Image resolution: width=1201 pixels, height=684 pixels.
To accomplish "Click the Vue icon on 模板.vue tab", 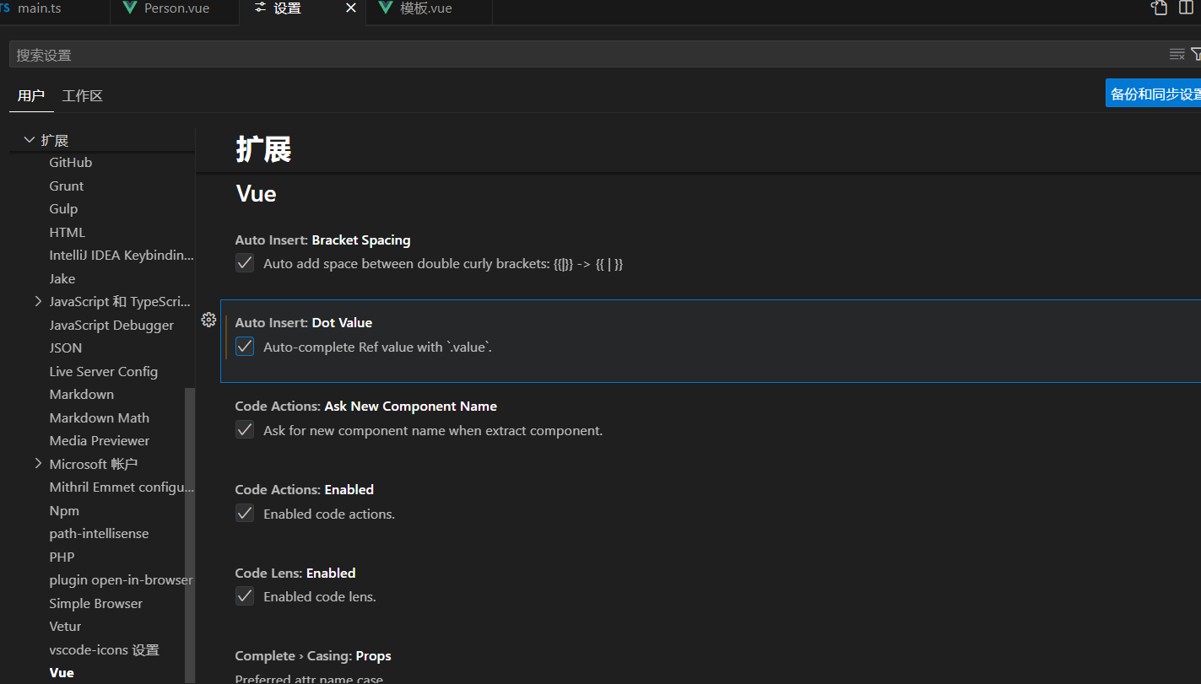I will [x=386, y=8].
